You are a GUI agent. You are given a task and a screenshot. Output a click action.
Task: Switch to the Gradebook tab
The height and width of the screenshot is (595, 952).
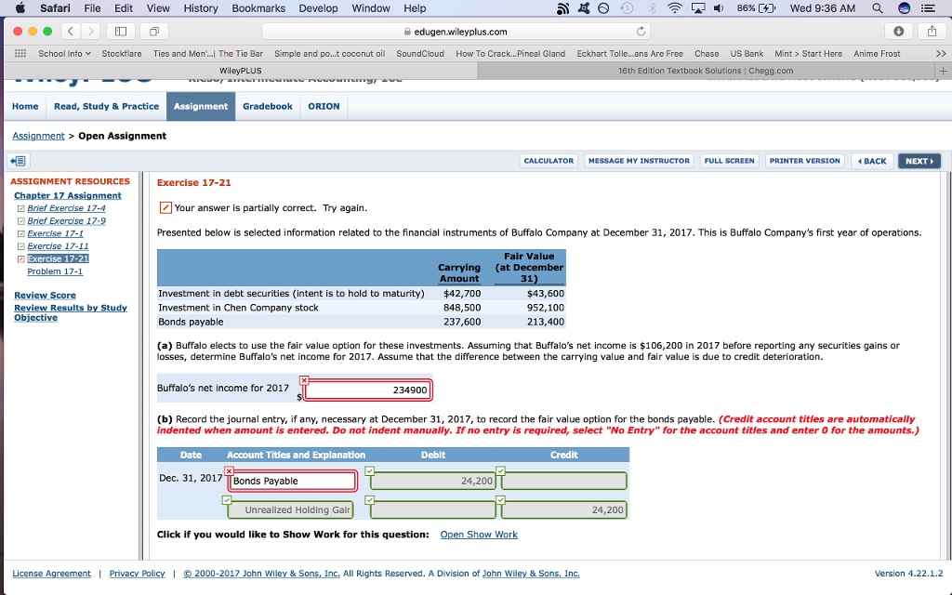pos(268,106)
